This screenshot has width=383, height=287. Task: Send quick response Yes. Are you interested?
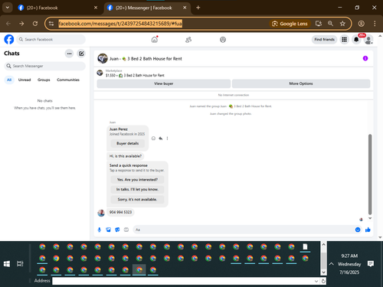coord(137,180)
